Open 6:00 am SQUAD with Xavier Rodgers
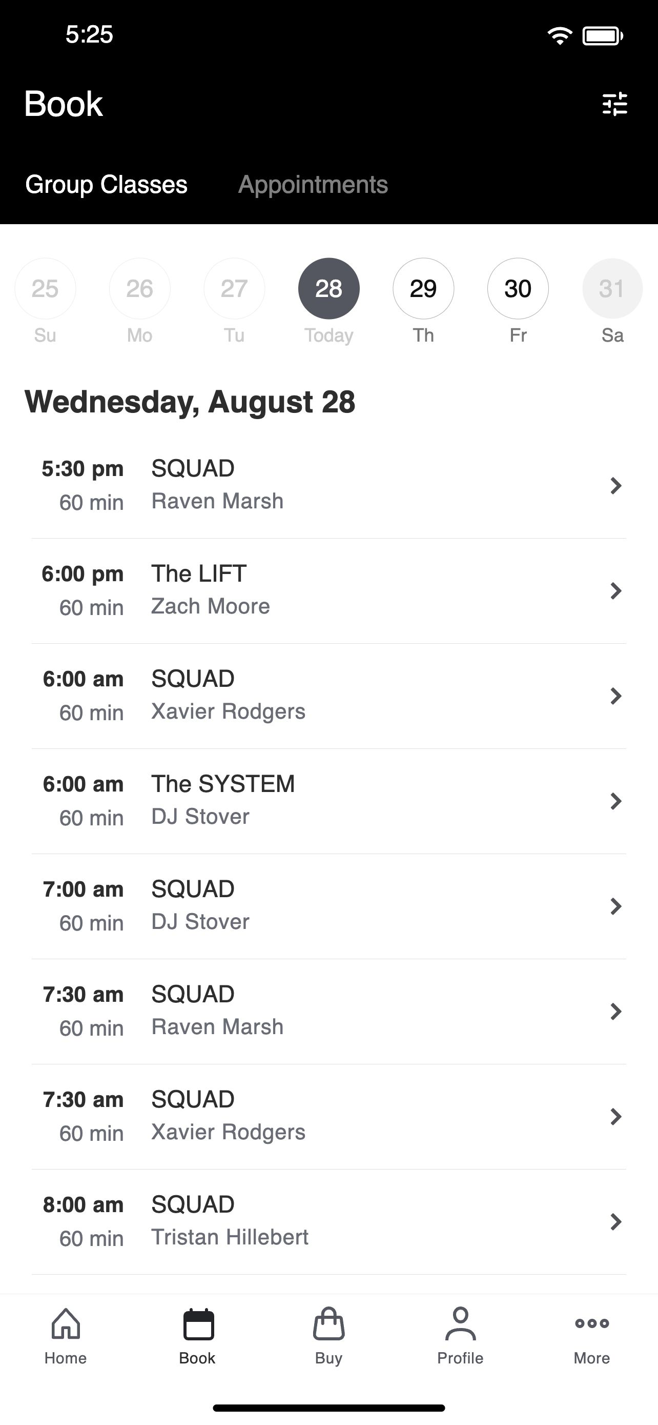This screenshot has height=1425, width=658. [x=328, y=696]
